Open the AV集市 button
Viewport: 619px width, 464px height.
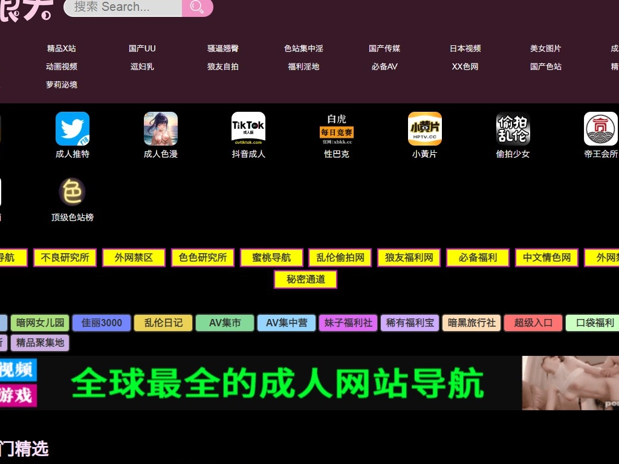[x=224, y=323]
